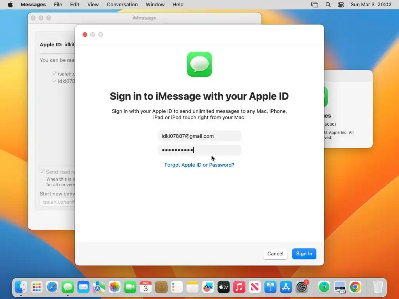Image resolution: width=399 pixels, height=299 pixels.
Task: Open Start new conversations dropdown in iMessage window
Action: click(x=57, y=202)
